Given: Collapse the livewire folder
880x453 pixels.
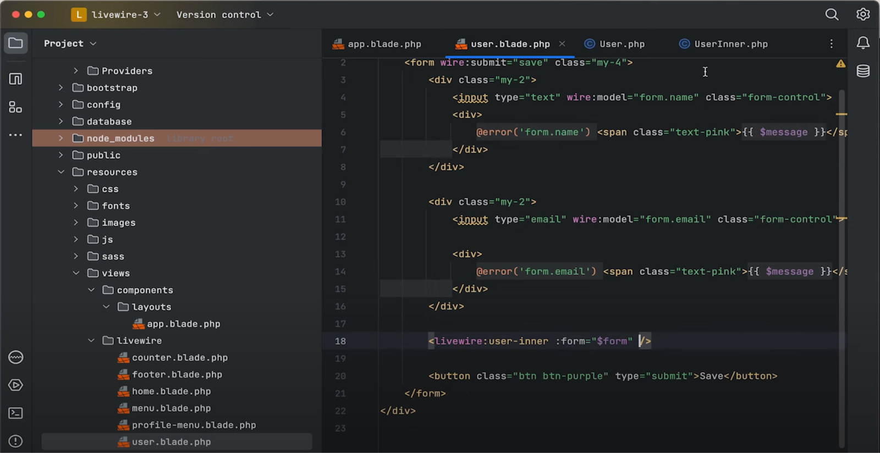Looking at the screenshot, I should (x=91, y=340).
